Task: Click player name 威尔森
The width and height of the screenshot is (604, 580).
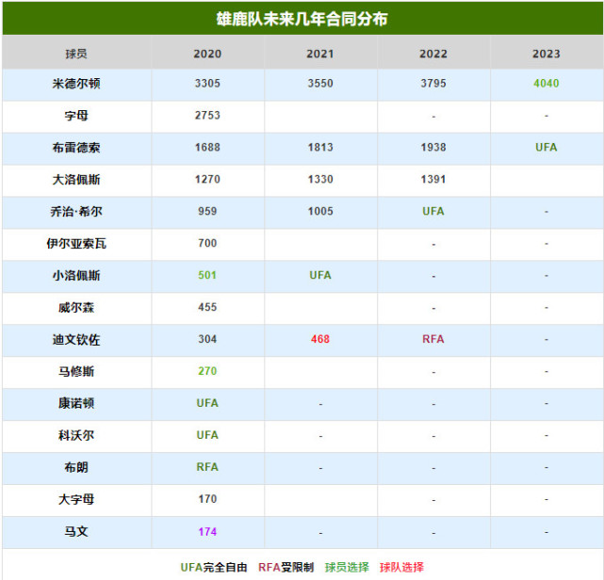Action: coord(76,307)
